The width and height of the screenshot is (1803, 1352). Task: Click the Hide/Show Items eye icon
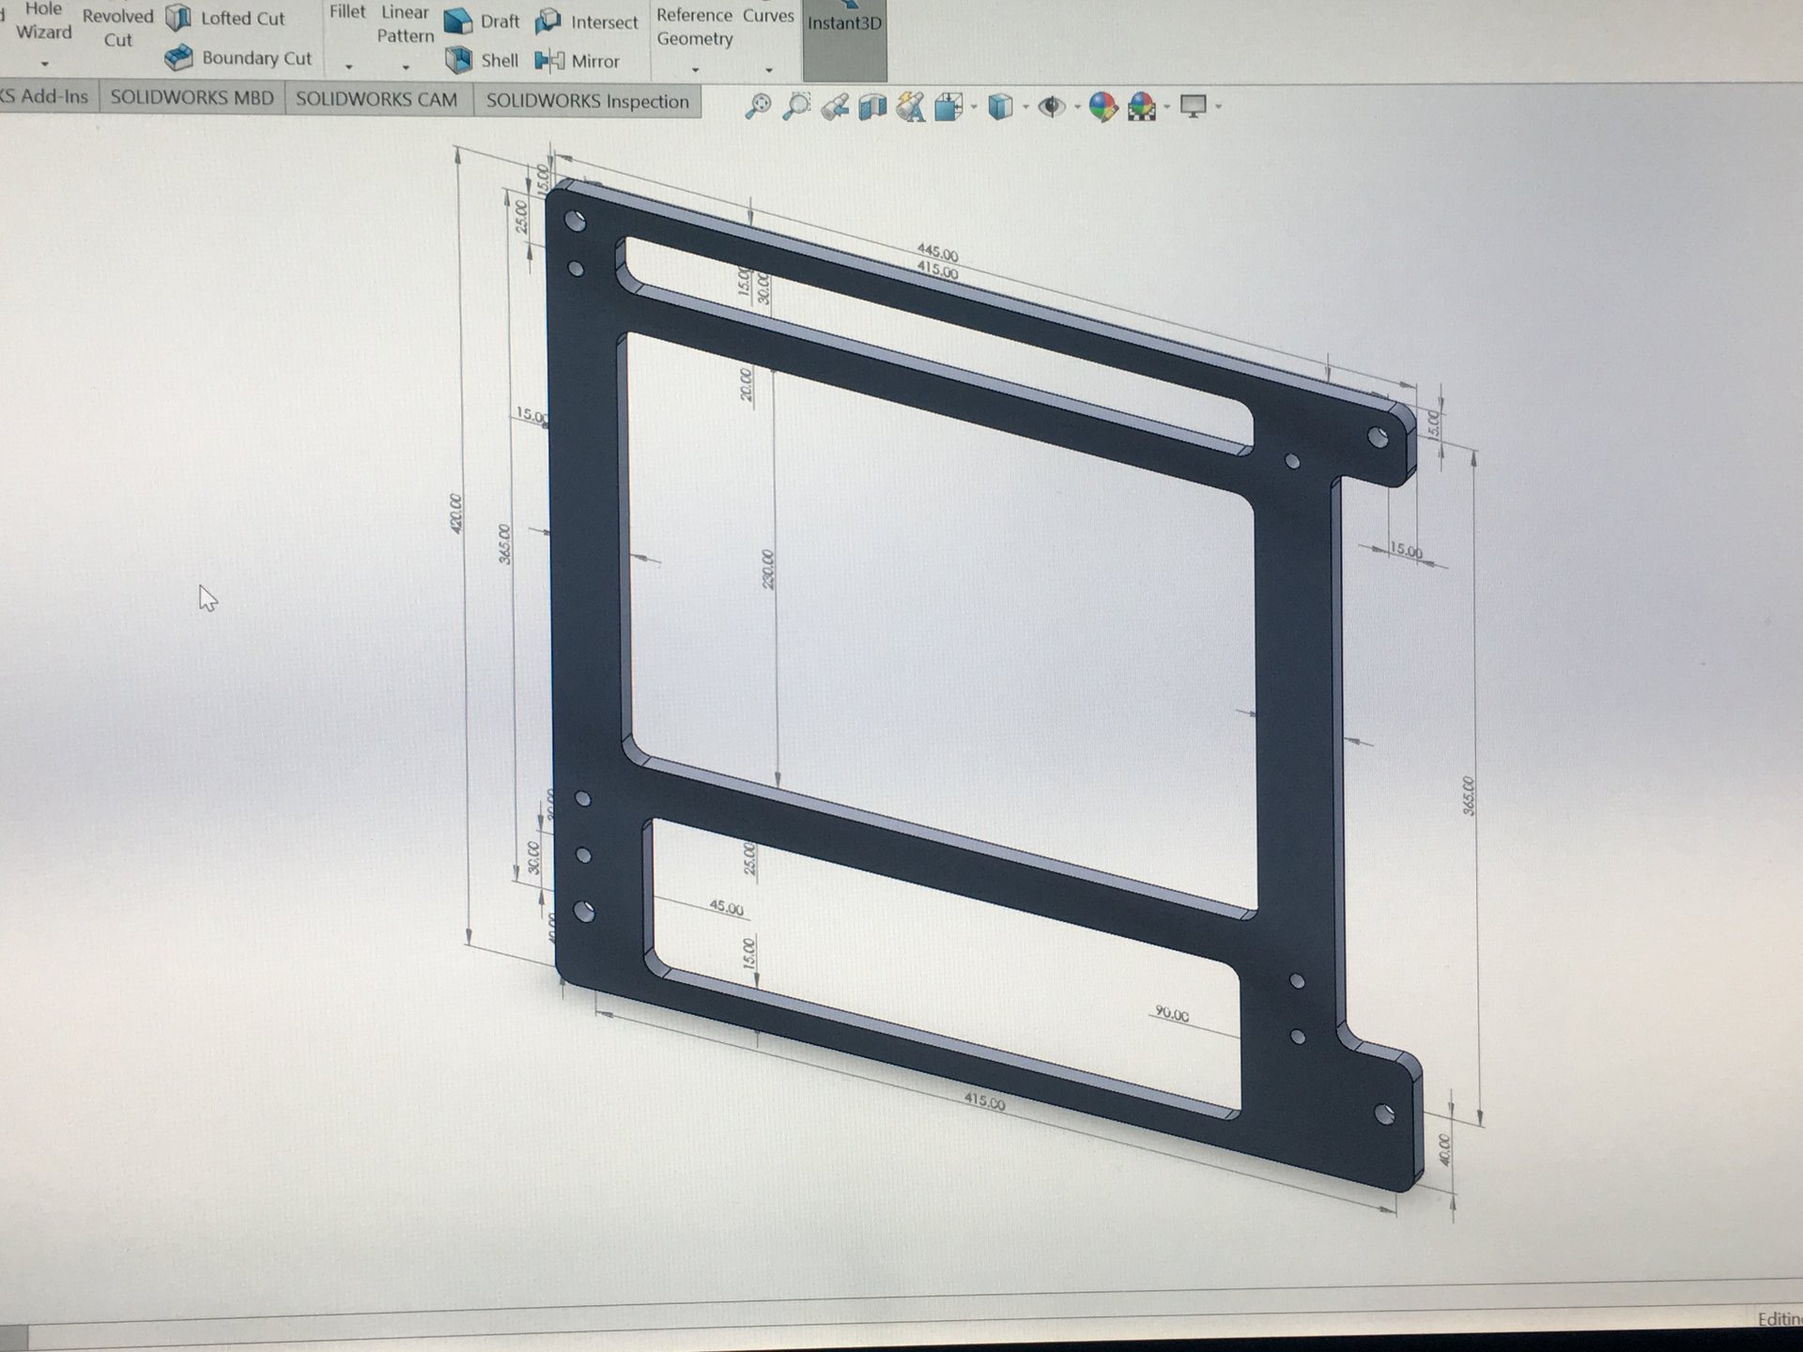pyautogui.click(x=1052, y=106)
